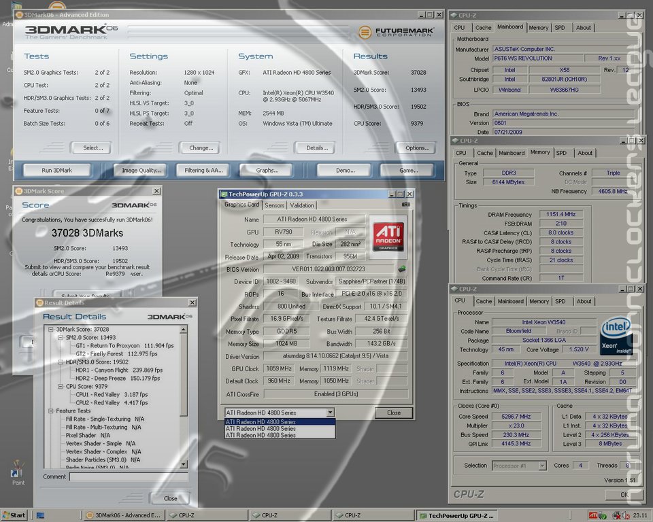Activate the TechPowerUp GPU-Z taskbar button
The image size is (653, 522).
[457, 515]
